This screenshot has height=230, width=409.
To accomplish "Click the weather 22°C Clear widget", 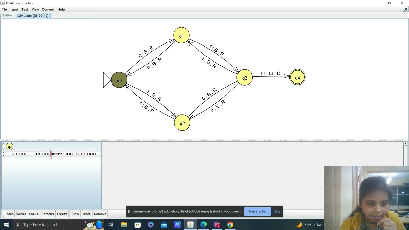I will click(309, 225).
